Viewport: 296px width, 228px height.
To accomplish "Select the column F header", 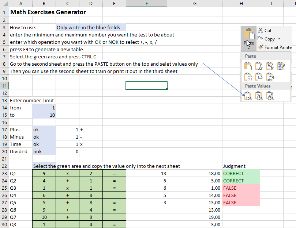I will pyautogui.click(x=146, y=3).
